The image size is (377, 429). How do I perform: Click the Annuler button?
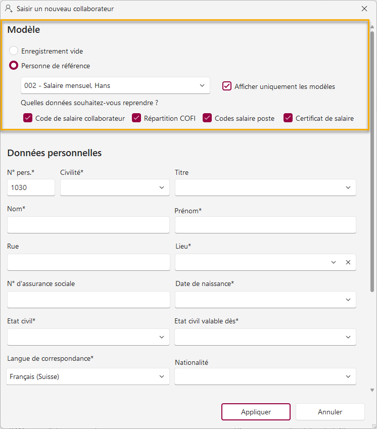(x=330, y=412)
